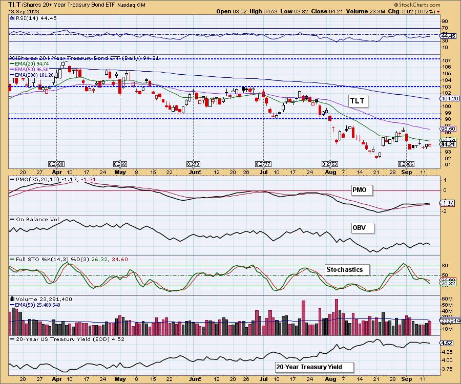Click the TLT ticker symbol in header
461x384 pixels.
point(14,5)
